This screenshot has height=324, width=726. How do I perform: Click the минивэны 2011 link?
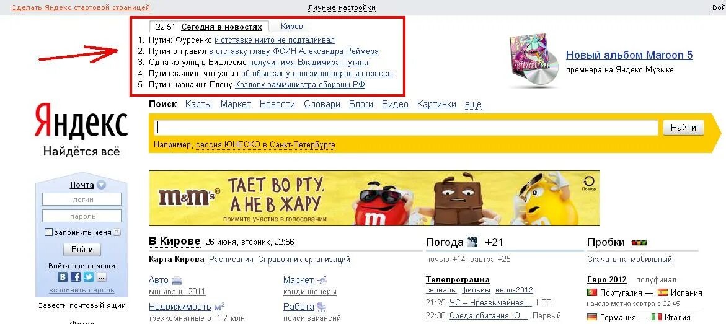[x=177, y=292]
